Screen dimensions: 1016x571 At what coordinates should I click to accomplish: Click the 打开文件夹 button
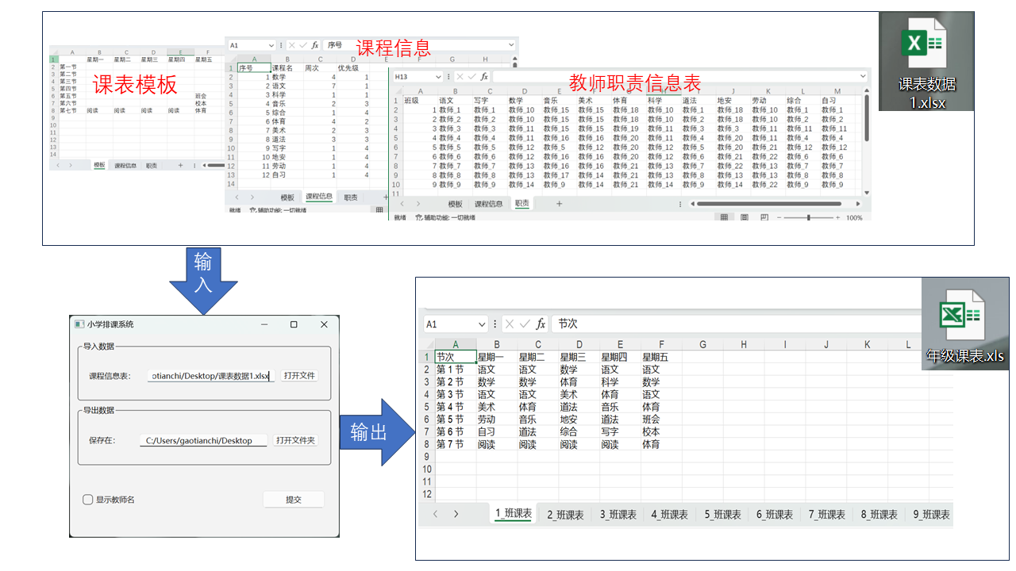click(295, 440)
